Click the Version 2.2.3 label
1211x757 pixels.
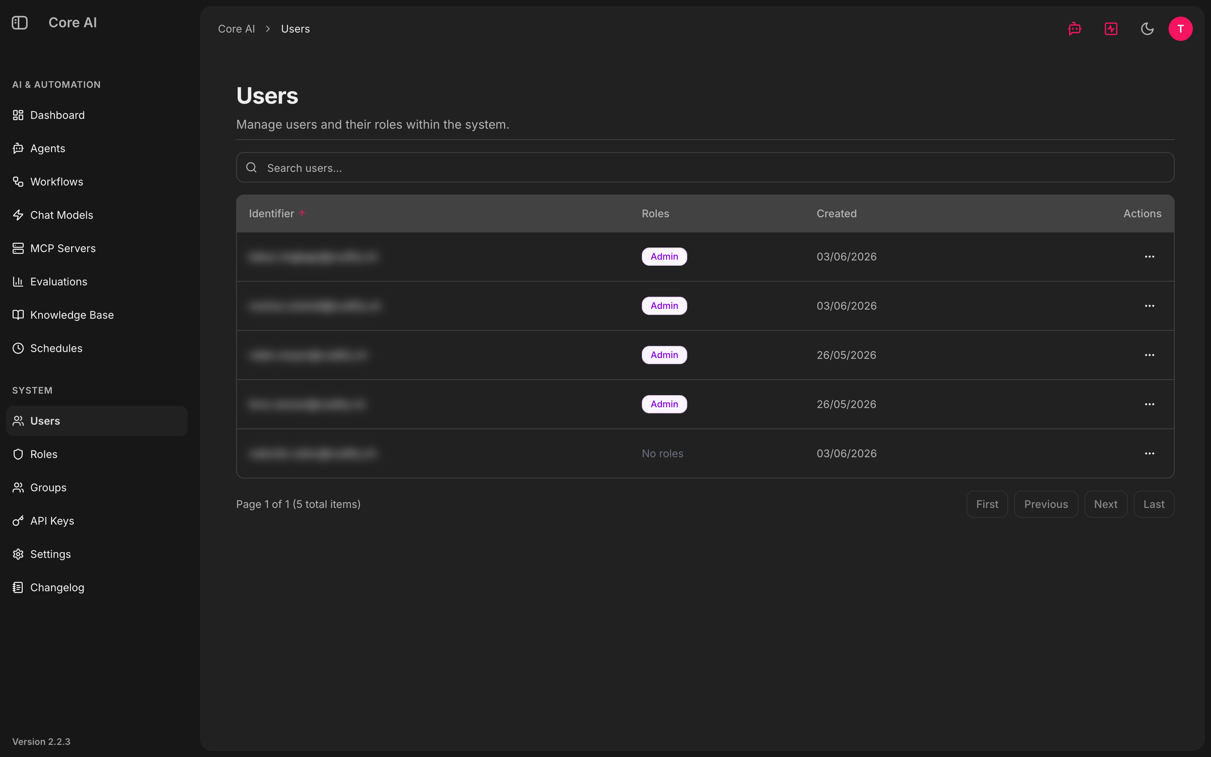tap(41, 741)
